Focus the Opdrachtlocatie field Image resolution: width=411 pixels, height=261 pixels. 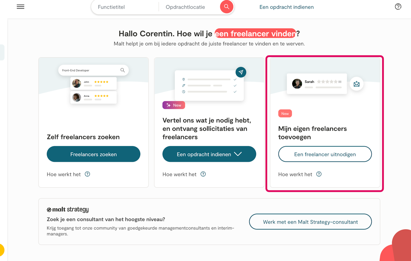pyautogui.click(x=189, y=7)
